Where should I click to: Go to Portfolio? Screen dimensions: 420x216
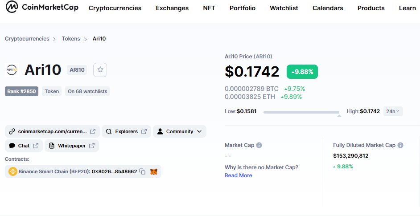[x=243, y=8]
